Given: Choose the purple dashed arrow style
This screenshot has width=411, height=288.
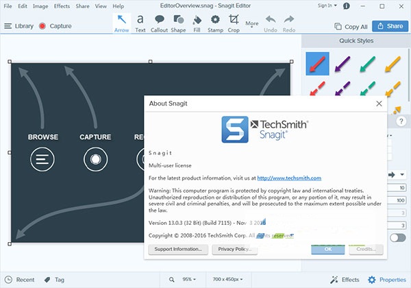Looking at the screenshot, I should pyautogui.click(x=342, y=88).
